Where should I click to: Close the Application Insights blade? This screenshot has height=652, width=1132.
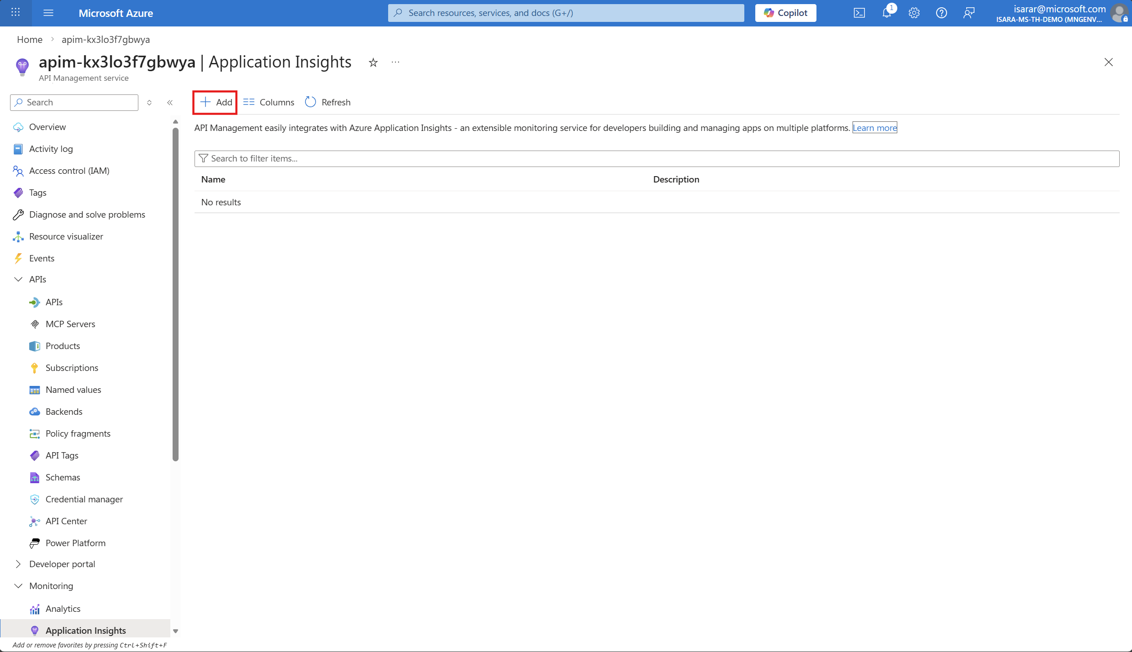pos(1108,62)
